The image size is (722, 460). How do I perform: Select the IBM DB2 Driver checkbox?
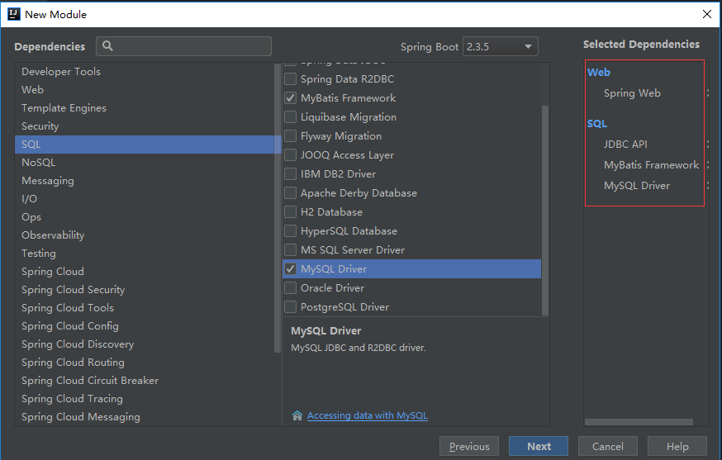coord(290,174)
